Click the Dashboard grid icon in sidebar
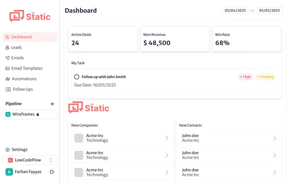 pos(7,37)
